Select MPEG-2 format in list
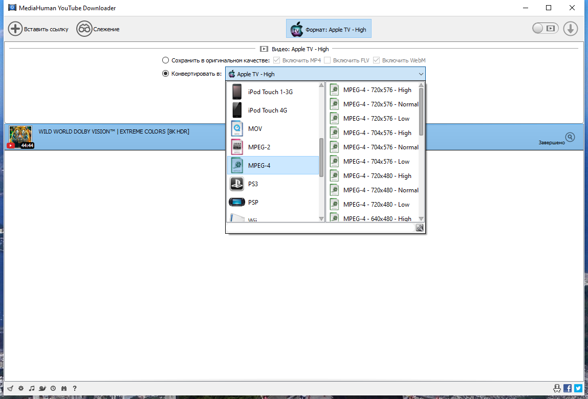 (x=273, y=147)
